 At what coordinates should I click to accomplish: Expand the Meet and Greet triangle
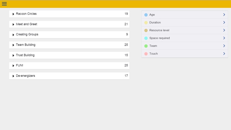tap(13, 24)
